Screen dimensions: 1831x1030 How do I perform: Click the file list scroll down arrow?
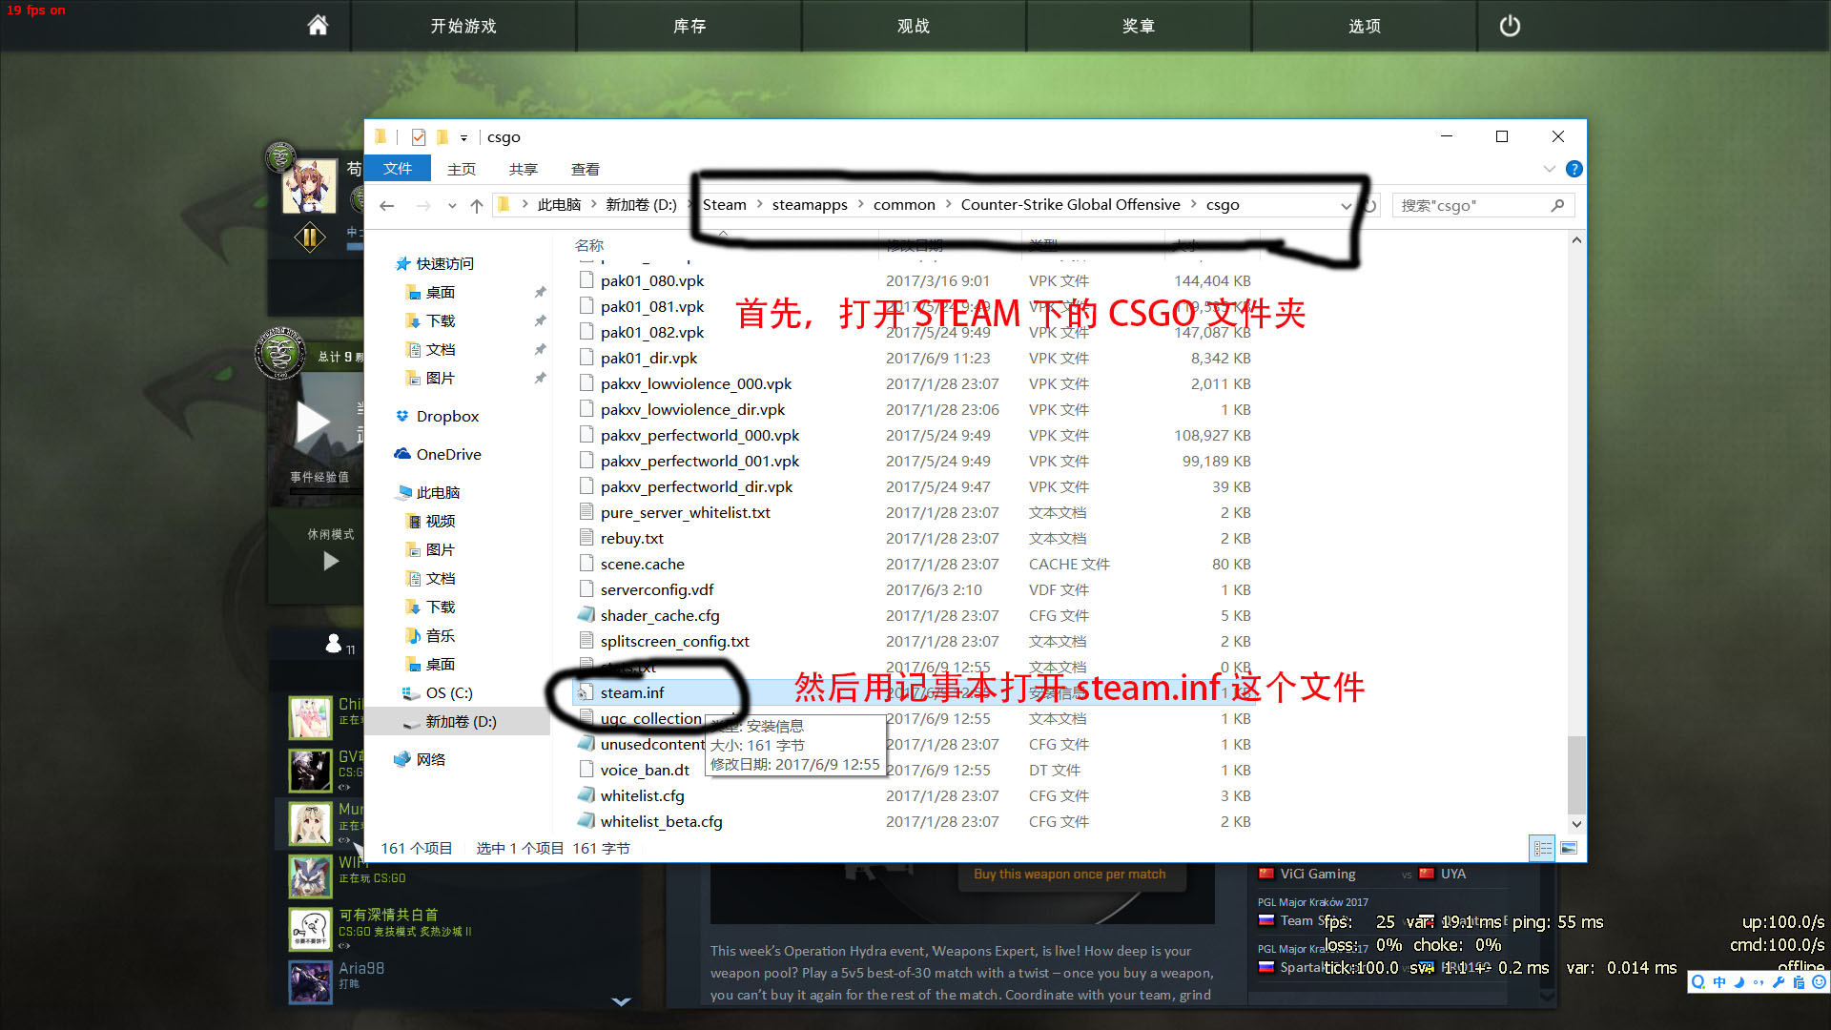[1576, 825]
